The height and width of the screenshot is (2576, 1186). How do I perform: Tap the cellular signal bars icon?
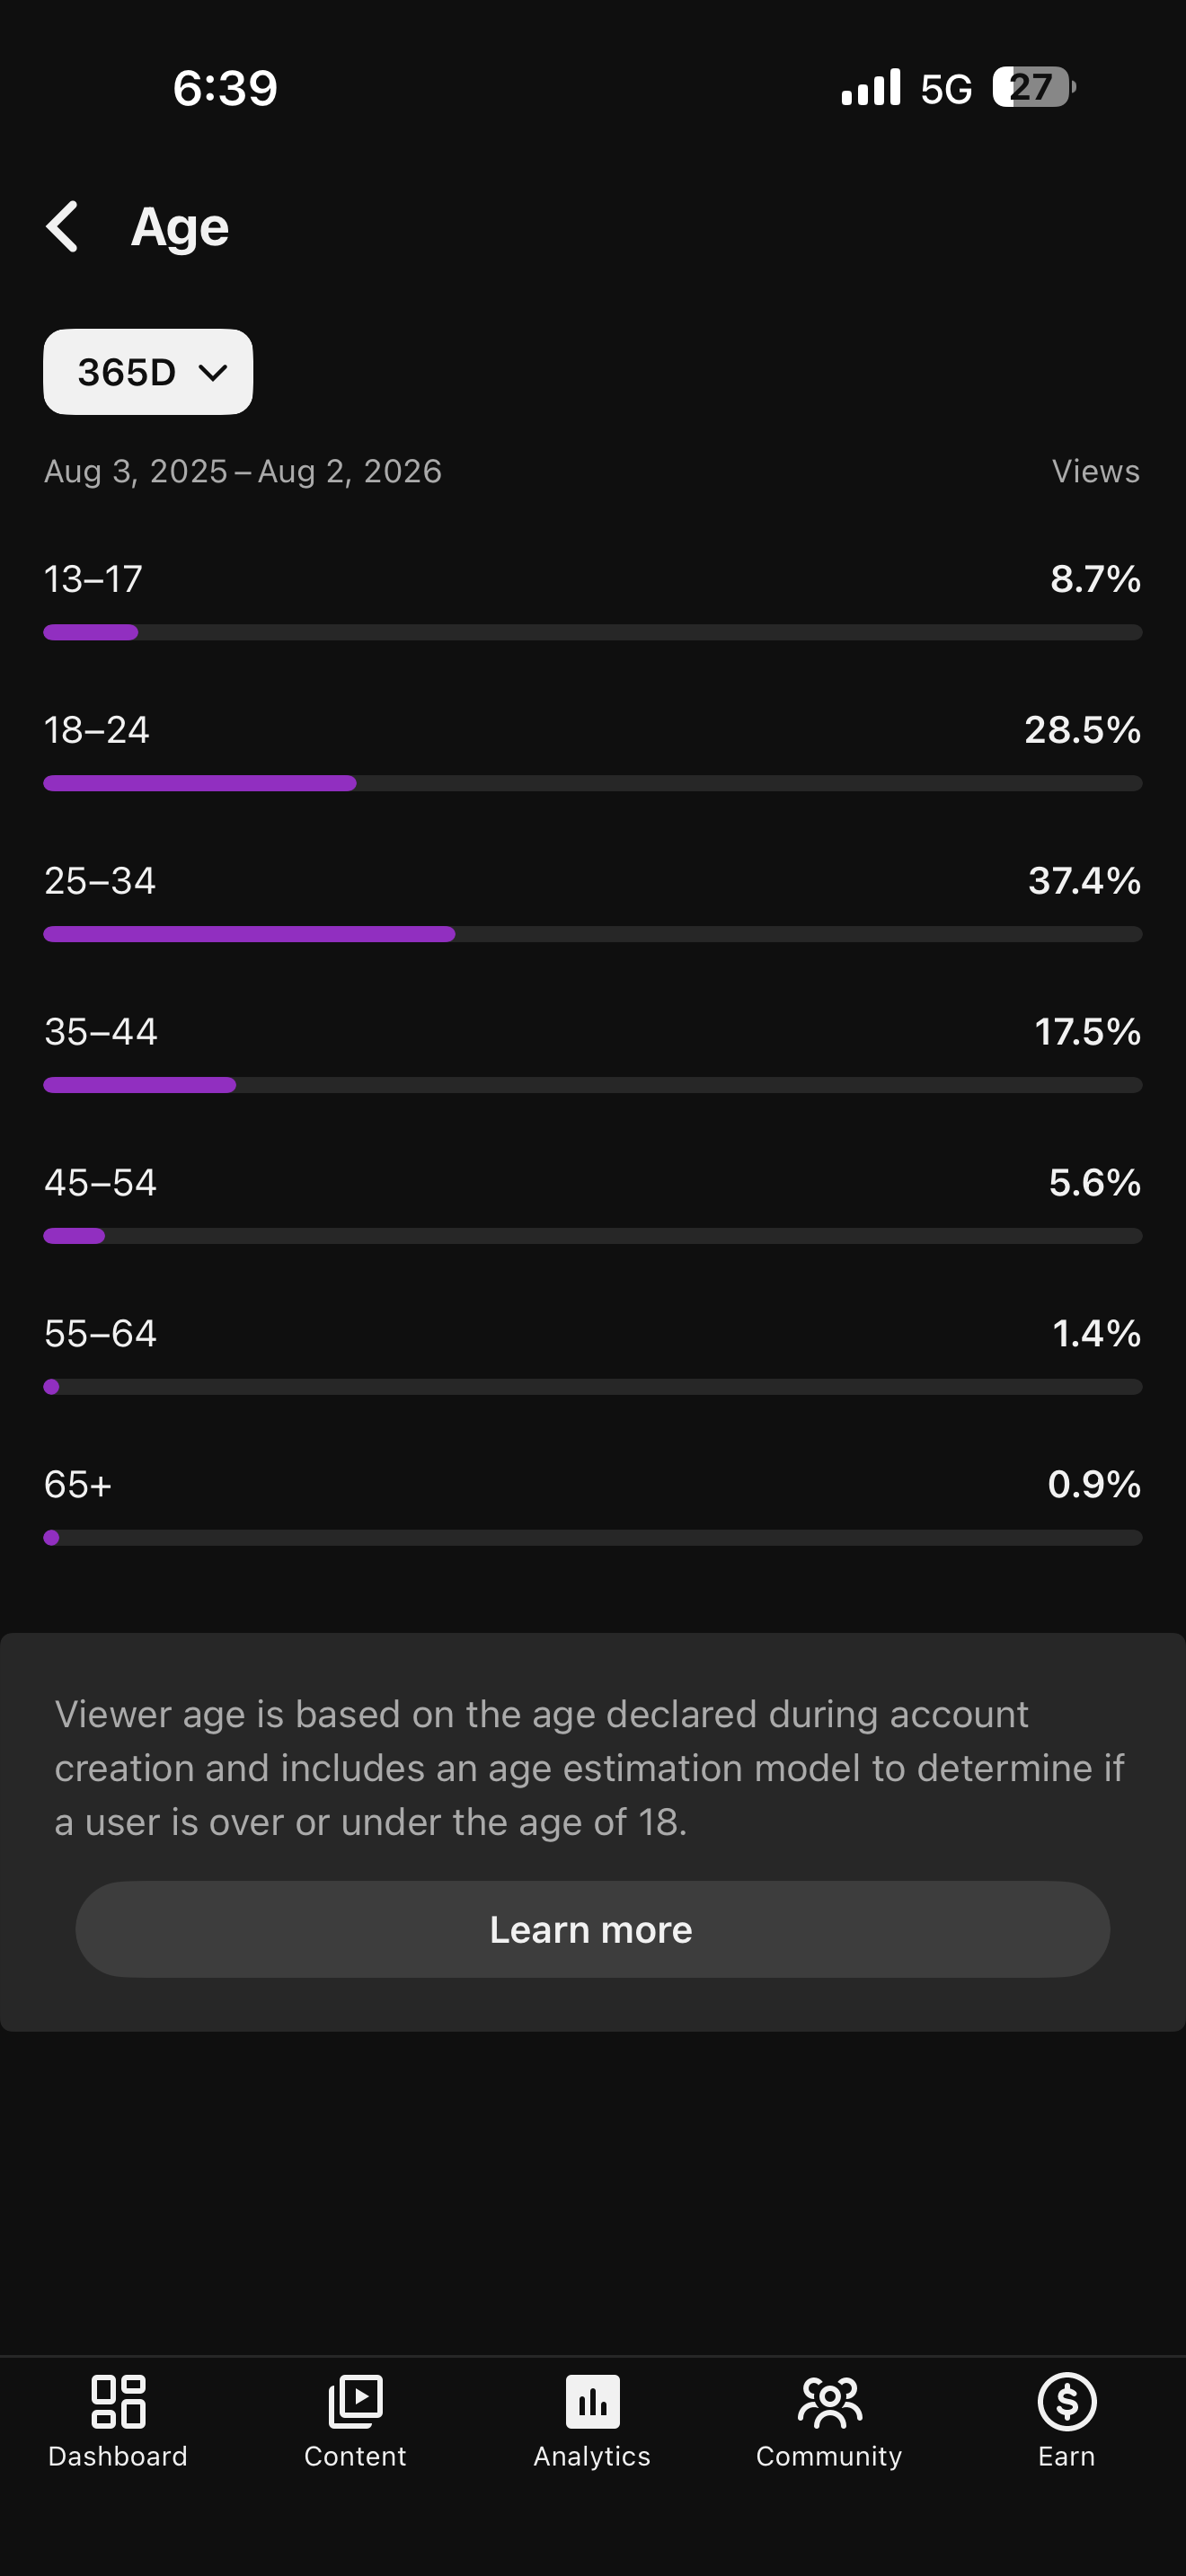tap(870, 87)
